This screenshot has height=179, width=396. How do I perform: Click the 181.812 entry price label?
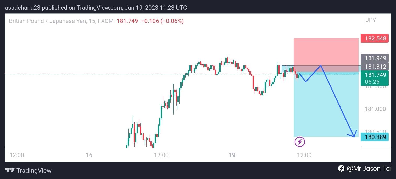pos(375,67)
